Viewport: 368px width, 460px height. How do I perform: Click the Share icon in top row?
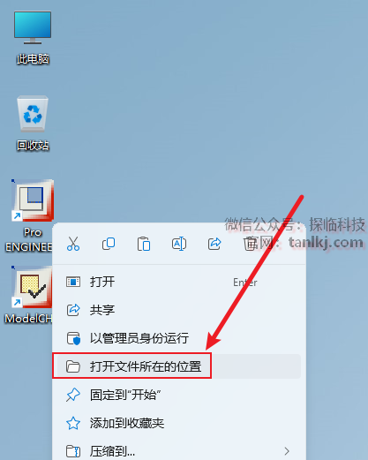(x=214, y=244)
